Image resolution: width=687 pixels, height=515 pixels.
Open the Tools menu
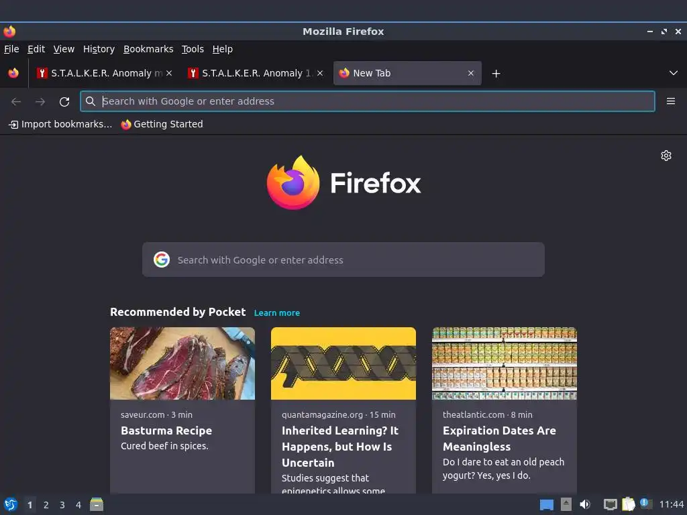point(193,49)
